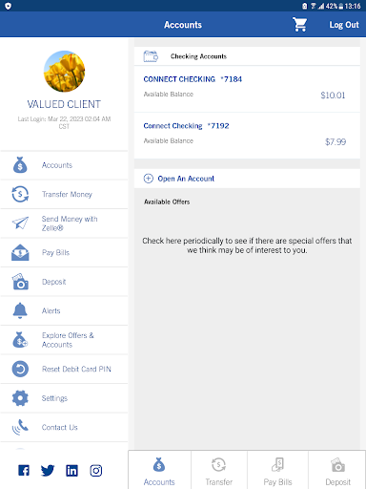This screenshot has width=366, height=489.
Task: Click the Settings gear icon
Action: [x=20, y=398]
